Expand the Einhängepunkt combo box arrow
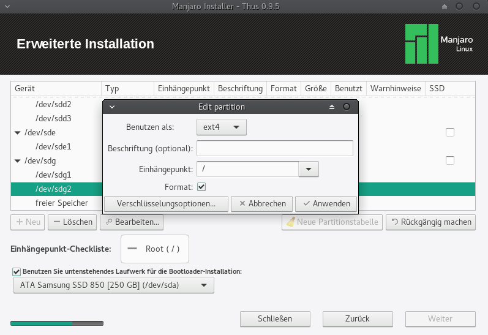 [309, 169]
